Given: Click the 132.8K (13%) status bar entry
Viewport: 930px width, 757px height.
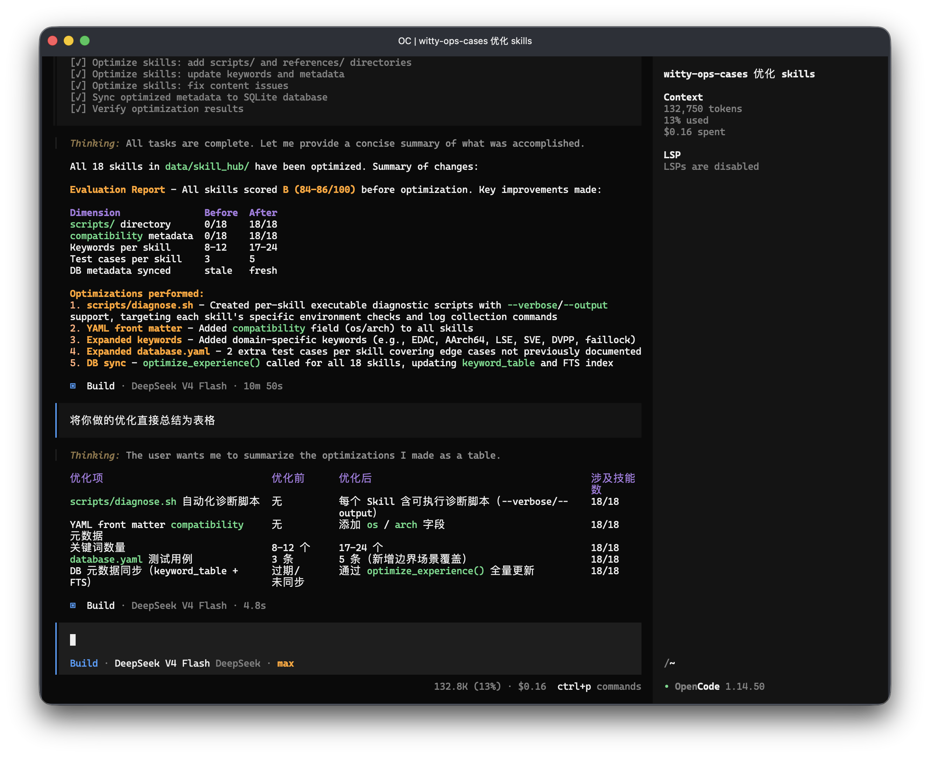Looking at the screenshot, I should tap(467, 686).
